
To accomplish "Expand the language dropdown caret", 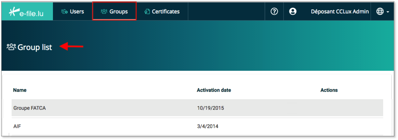I will [388, 12].
